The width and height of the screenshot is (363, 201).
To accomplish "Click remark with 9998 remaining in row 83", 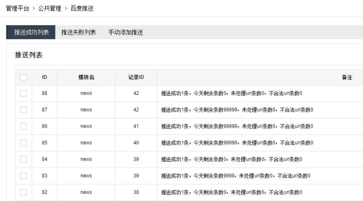I will (x=236, y=176).
